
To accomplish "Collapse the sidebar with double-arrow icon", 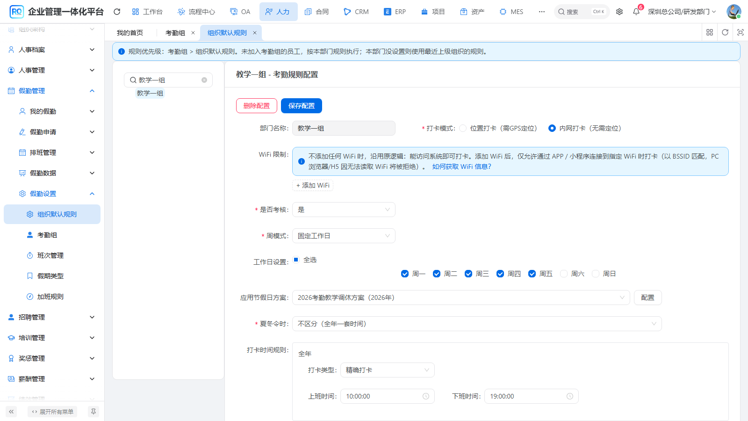I will coord(11,412).
